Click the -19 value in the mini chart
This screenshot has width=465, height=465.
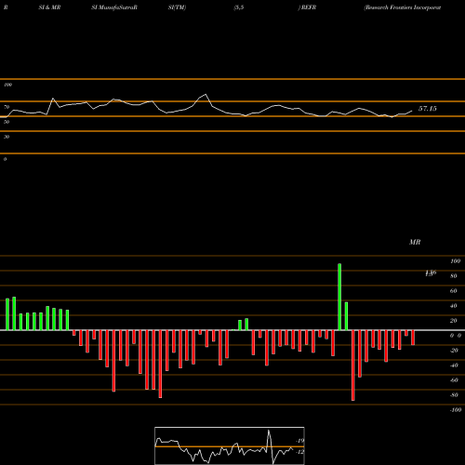(x=299, y=441)
